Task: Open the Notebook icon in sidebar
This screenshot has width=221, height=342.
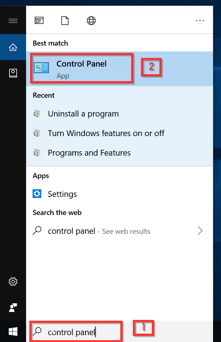Action: 13,73
